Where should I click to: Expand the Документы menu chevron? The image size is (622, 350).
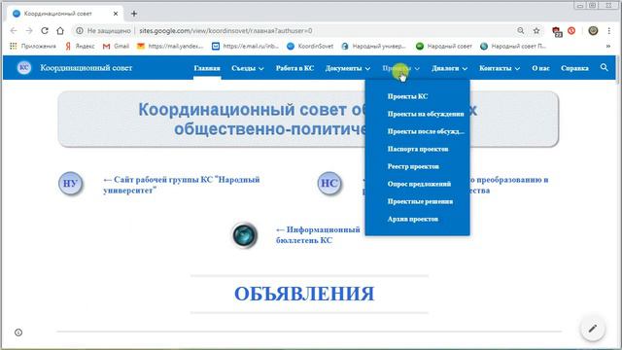pos(367,69)
